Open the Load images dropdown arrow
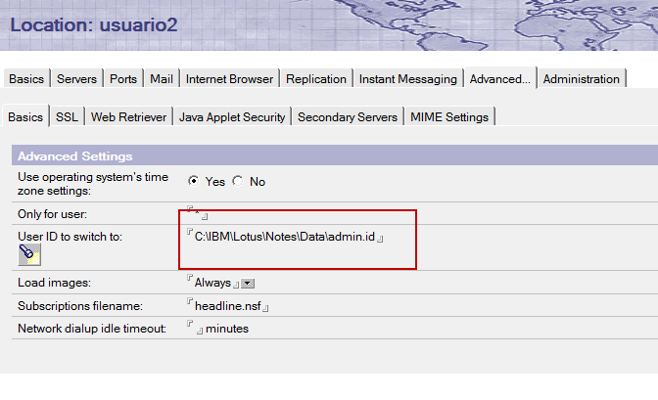Viewport: 658px width, 400px height. coord(248,284)
